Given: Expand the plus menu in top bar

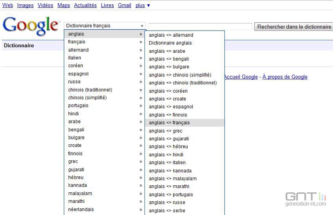Looking at the screenshot, I should (143, 5).
